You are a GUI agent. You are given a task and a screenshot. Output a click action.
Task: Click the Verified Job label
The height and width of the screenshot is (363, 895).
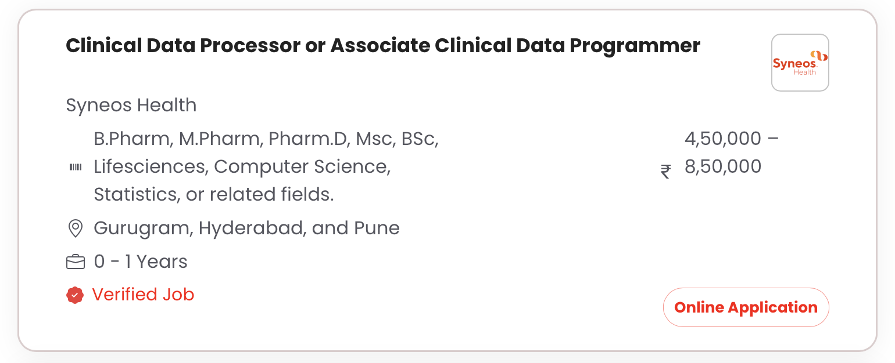(143, 295)
